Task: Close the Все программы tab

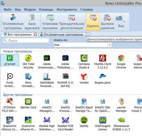Action: (35, 35)
